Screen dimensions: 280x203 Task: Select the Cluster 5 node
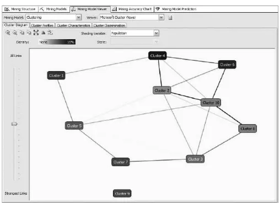[74, 126]
